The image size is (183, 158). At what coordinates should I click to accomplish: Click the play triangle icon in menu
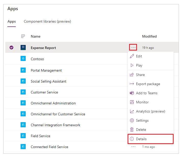pos(132,65)
